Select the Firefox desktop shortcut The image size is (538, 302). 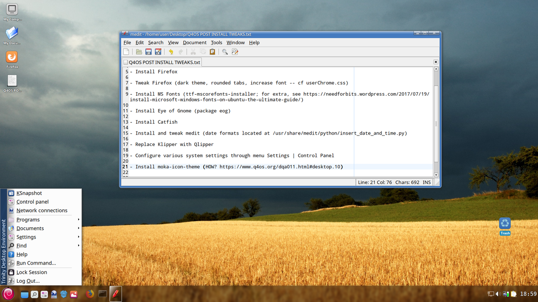tap(12, 60)
